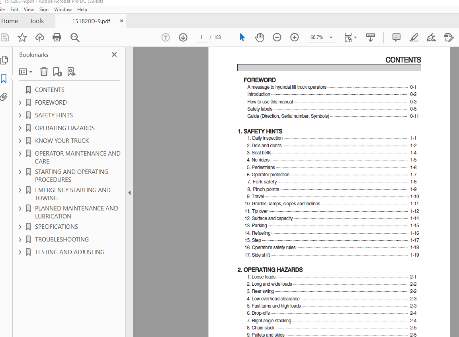
Task: Expand the SAFETY HINTS bookmark
Action: click(x=20, y=115)
